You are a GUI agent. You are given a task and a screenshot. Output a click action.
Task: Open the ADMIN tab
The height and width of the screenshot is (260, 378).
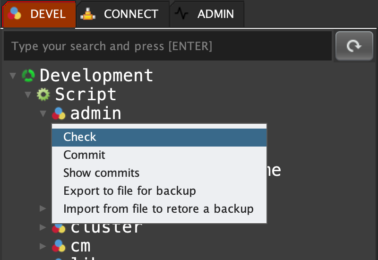[206, 14]
